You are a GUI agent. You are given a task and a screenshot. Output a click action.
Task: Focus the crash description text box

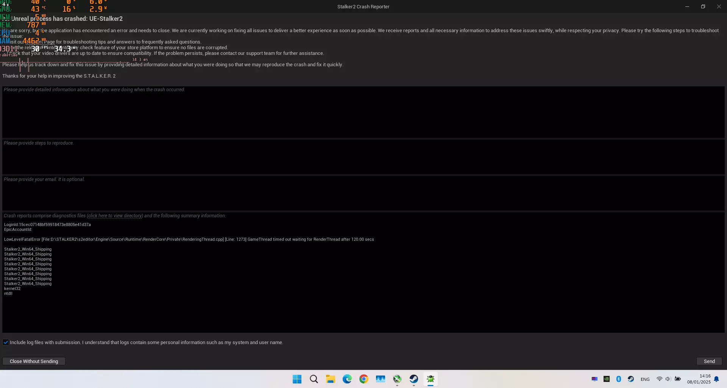(363, 112)
